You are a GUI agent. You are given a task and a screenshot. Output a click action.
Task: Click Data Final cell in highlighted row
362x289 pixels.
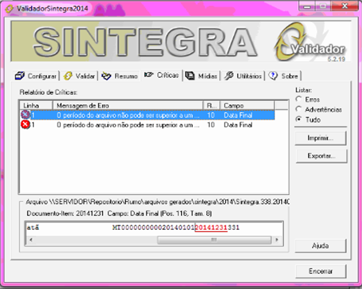238,115
